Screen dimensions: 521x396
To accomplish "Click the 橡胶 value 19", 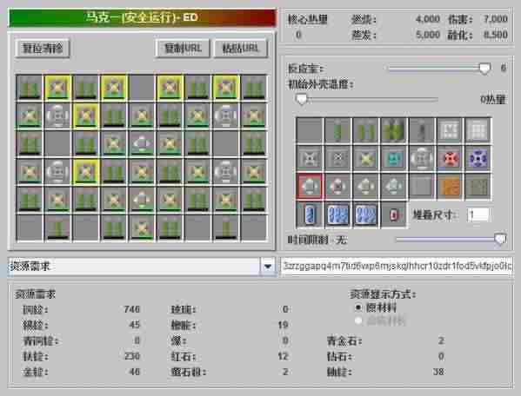I will pyautogui.click(x=283, y=325).
